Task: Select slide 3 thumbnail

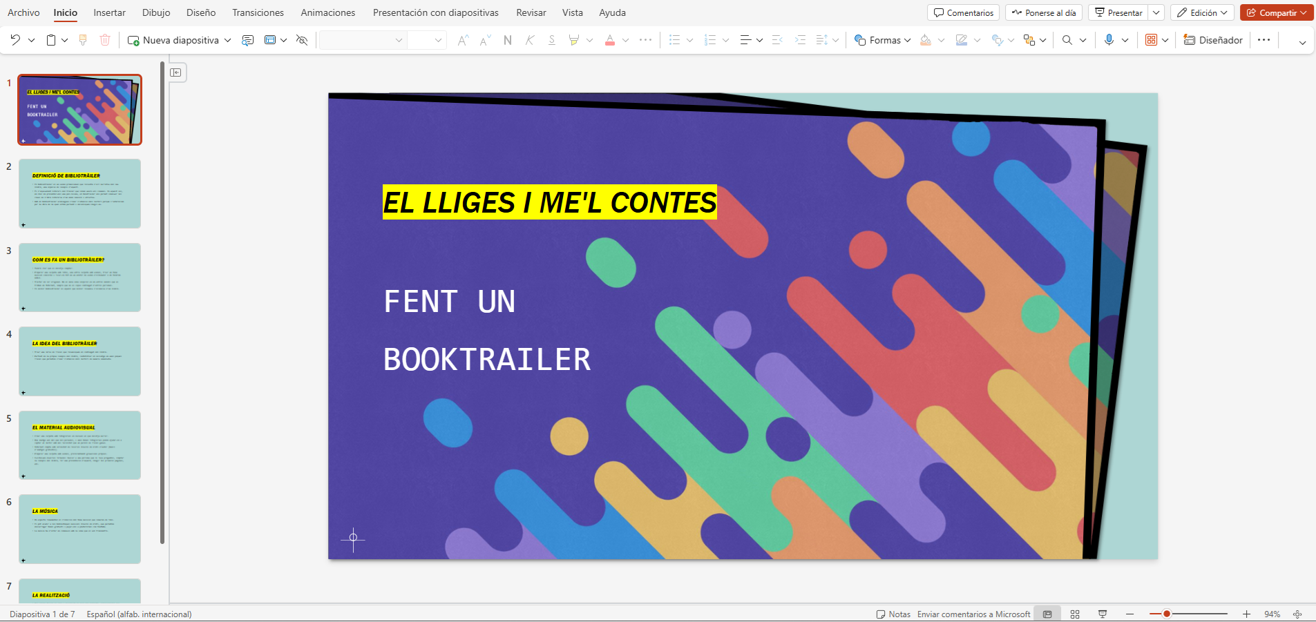Action: [x=79, y=278]
